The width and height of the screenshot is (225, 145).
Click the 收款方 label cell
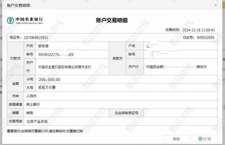click(117, 58)
